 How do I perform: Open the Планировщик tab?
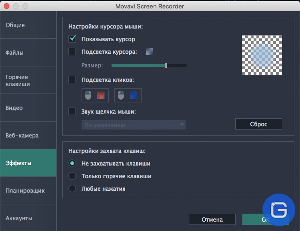pyautogui.click(x=28, y=190)
